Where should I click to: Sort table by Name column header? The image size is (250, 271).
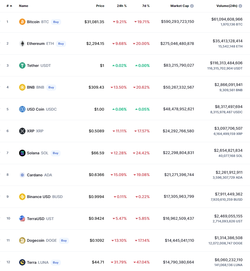(23, 6)
